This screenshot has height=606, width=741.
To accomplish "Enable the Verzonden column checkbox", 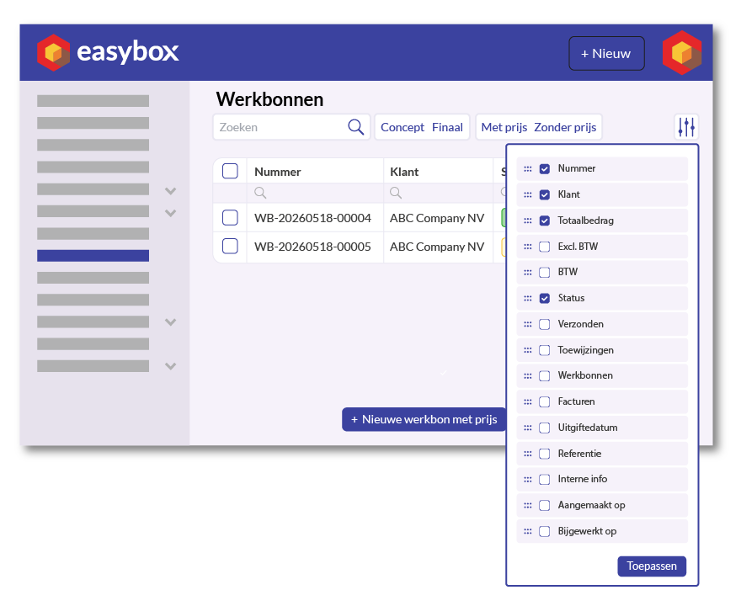I will click(545, 325).
